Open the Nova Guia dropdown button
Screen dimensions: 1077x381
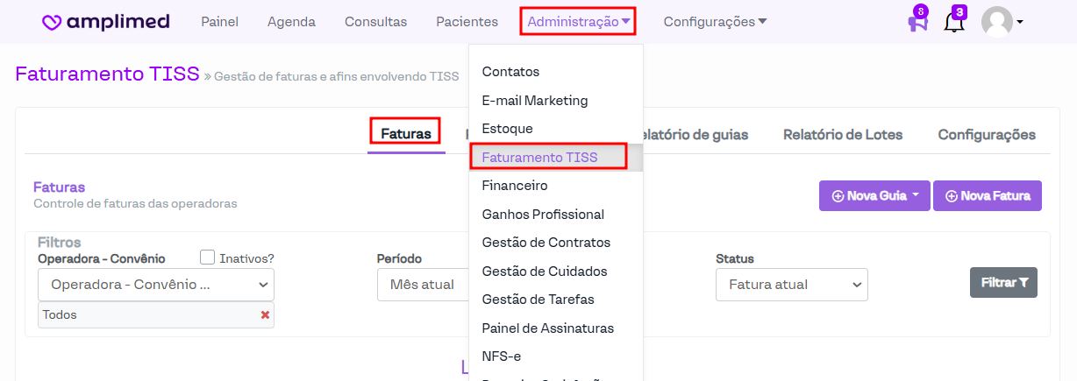click(874, 196)
